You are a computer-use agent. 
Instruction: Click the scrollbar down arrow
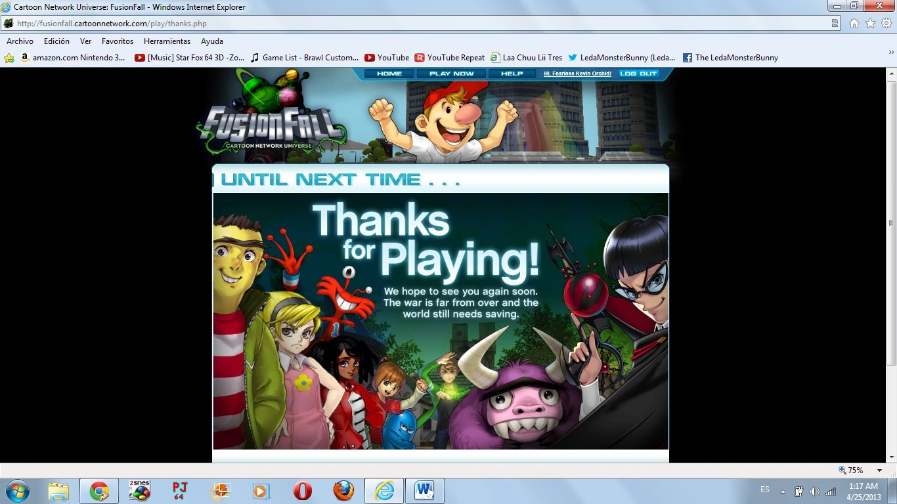point(891,457)
